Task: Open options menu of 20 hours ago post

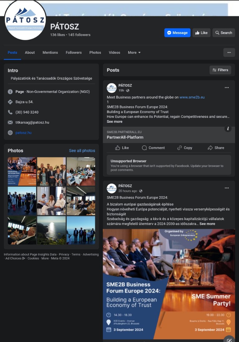Action: 227,188
